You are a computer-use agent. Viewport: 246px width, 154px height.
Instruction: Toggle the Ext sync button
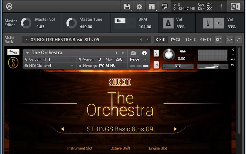coord(120,20)
